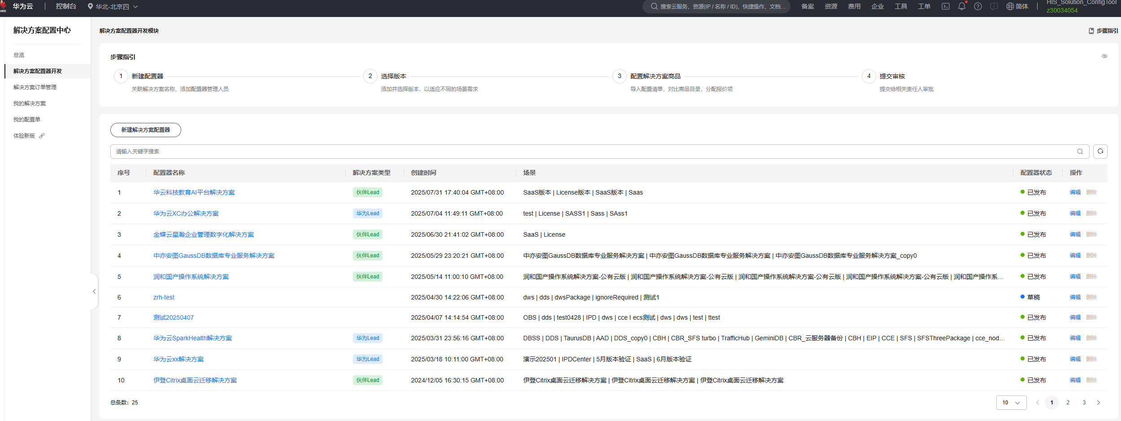
Task: Go to page 3
Action: (x=1084, y=403)
